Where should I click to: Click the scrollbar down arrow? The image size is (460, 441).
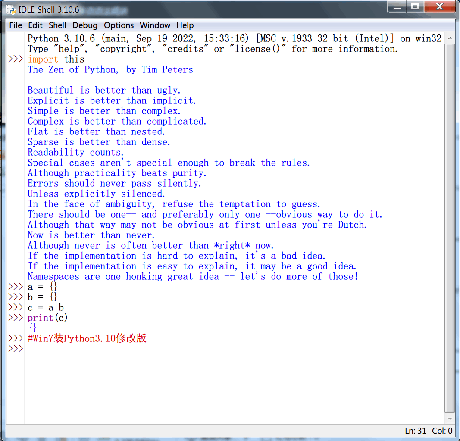450,419
